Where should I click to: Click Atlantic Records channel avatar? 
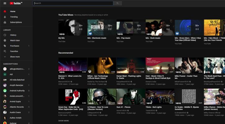(x=5, y=107)
